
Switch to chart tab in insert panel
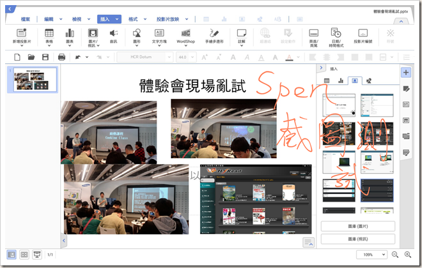tap(341, 80)
